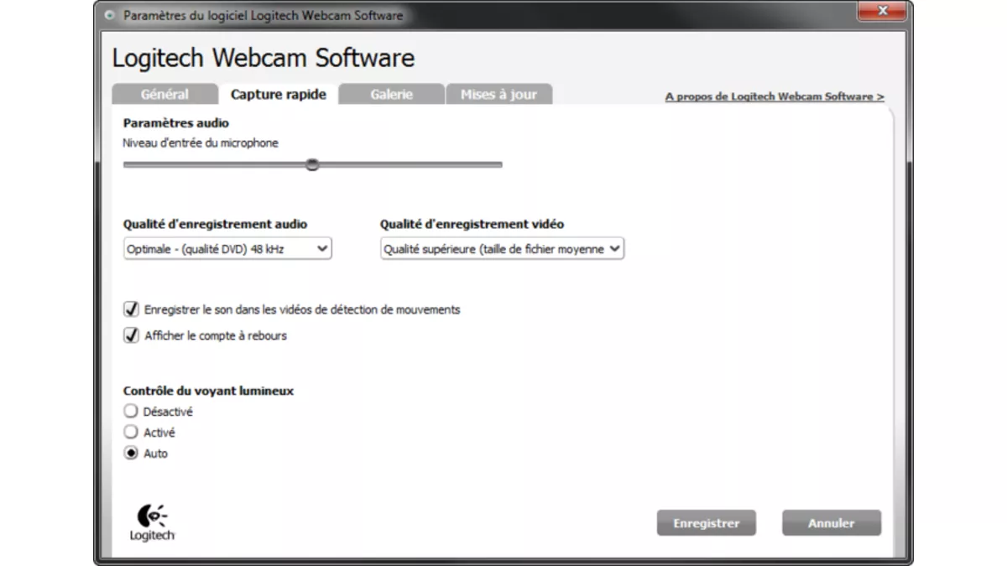This screenshot has height=566, width=1007.
Task: Open the 'Mises à jour' tab
Action: point(499,94)
